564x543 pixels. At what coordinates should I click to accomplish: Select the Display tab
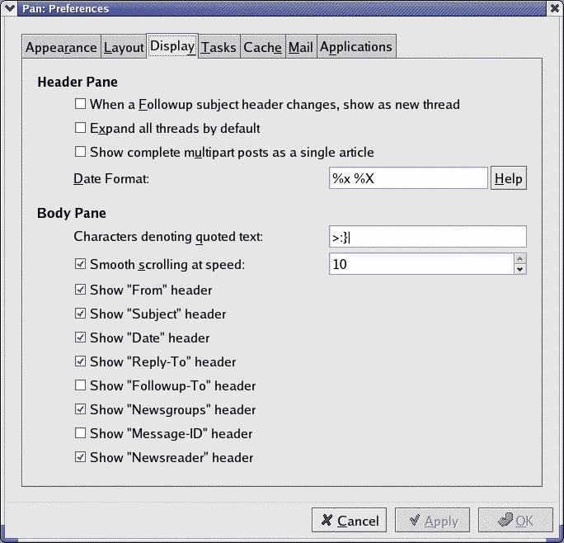click(172, 46)
